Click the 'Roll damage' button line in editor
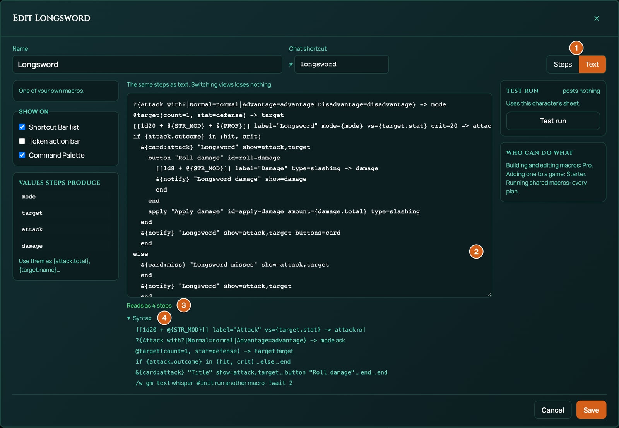The width and height of the screenshot is (619, 428). tap(214, 158)
